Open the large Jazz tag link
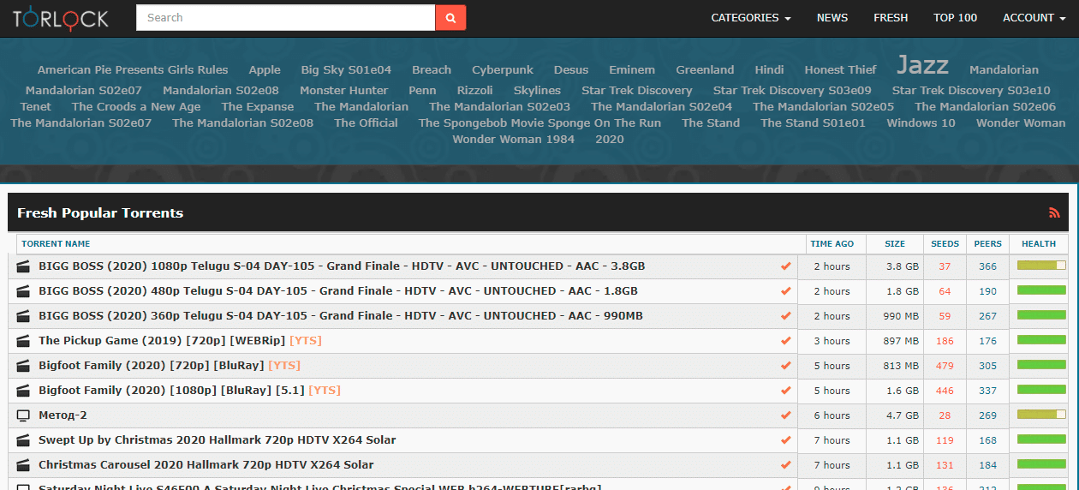The height and width of the screenshot is (490, 1079). coord(922,65)
